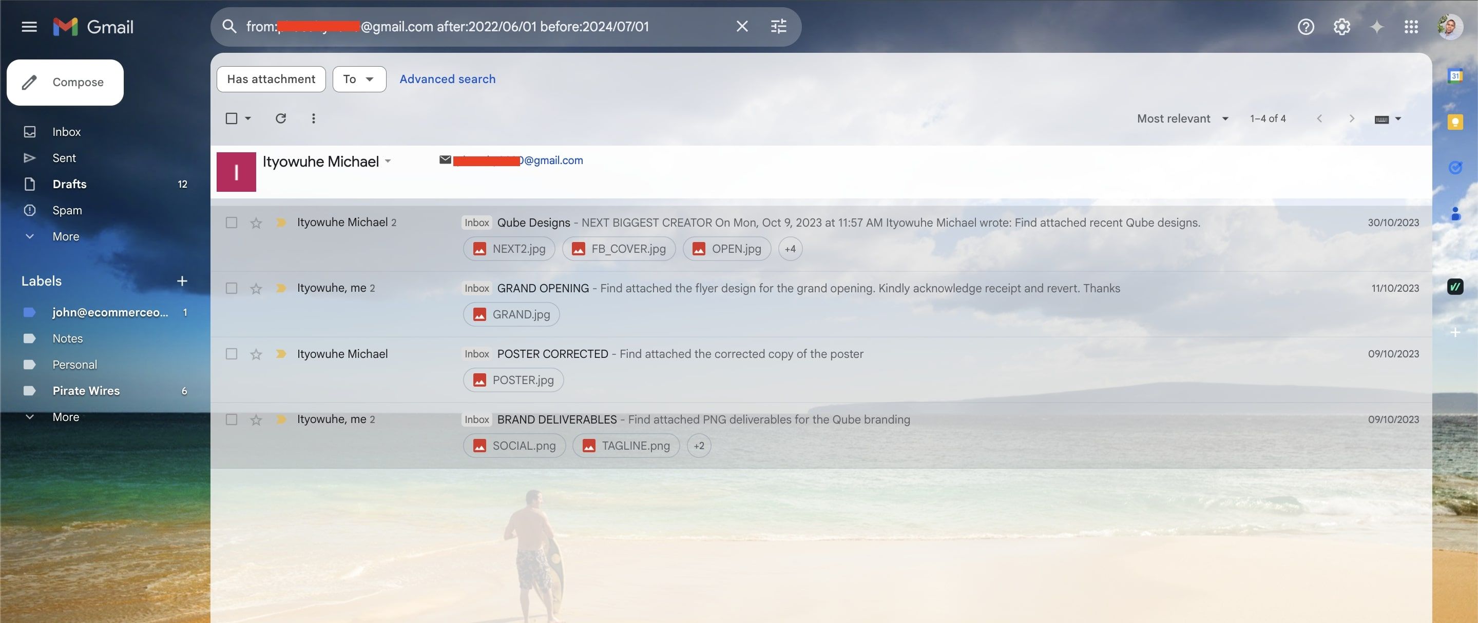Open Google Calendar in side panel
Image resolution: width=1478 pixels, height=623 pixels.
pyautogui.click(x=1454, y=76)
